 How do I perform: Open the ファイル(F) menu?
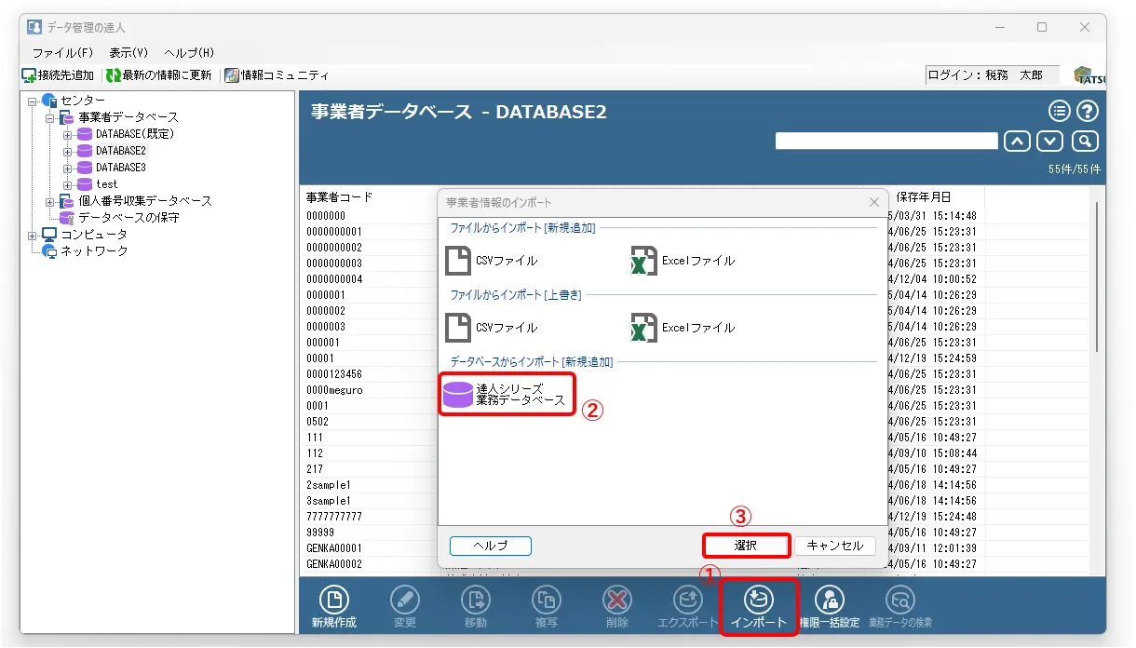coord(62,53)
